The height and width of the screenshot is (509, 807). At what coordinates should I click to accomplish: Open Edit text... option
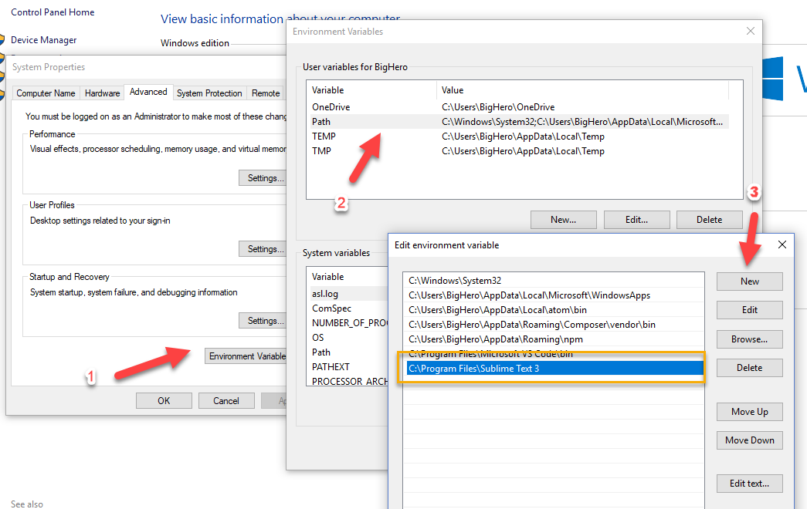click(x=749, y=484)
